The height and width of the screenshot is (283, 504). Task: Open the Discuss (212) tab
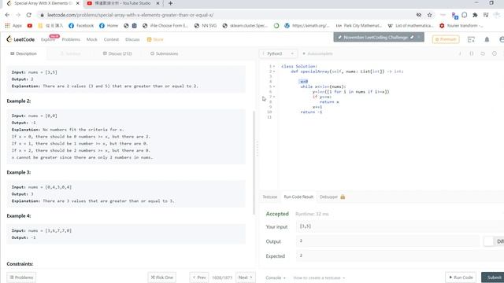click(x=117, y=53)
